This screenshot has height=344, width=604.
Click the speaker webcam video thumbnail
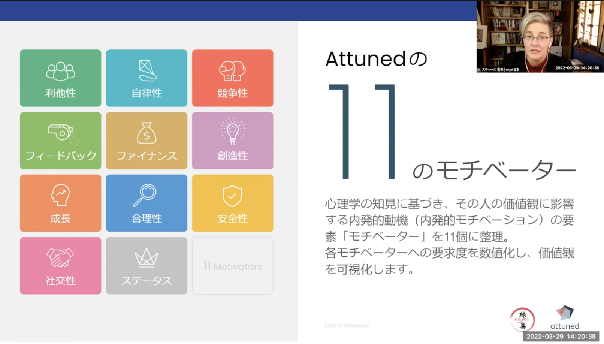[x=540, y=36]
